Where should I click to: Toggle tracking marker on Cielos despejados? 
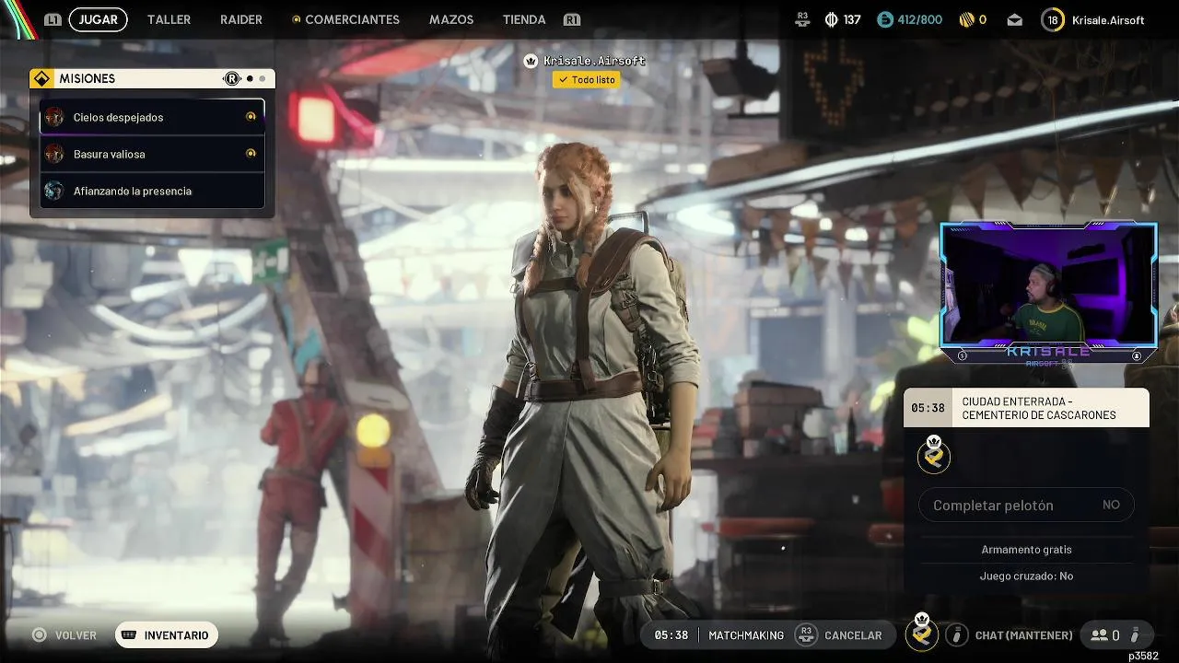pyautogui.click(x=251, y=117)
